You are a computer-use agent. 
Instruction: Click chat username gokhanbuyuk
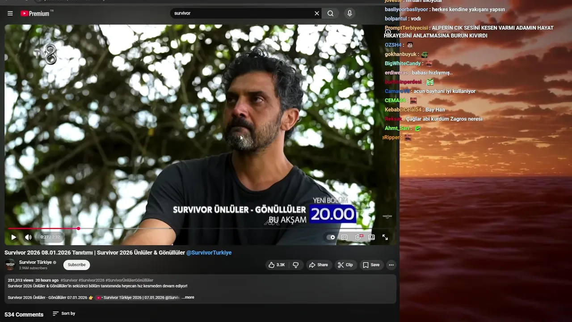[x=400, y=55]
